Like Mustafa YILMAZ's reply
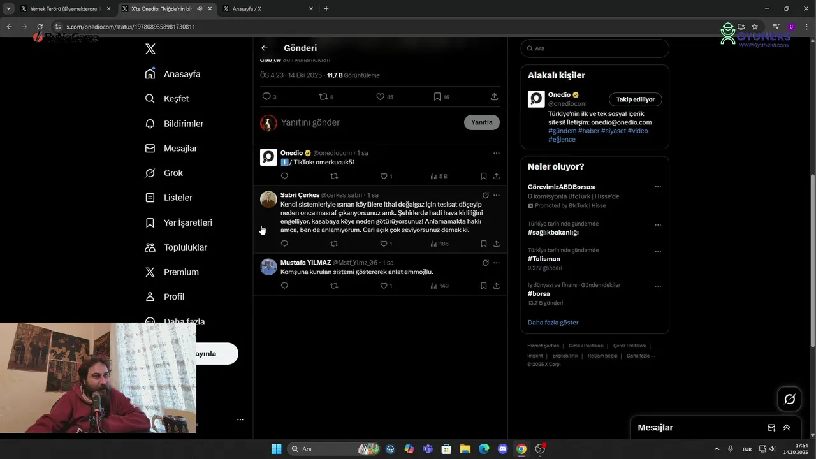 (384, 286)
